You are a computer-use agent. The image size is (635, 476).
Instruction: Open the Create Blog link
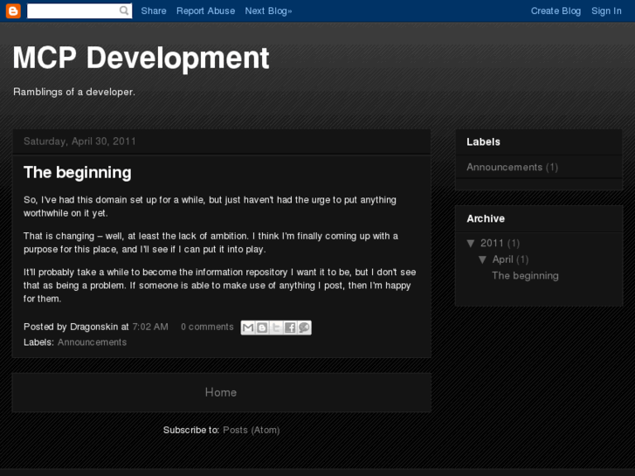[556, 10]
